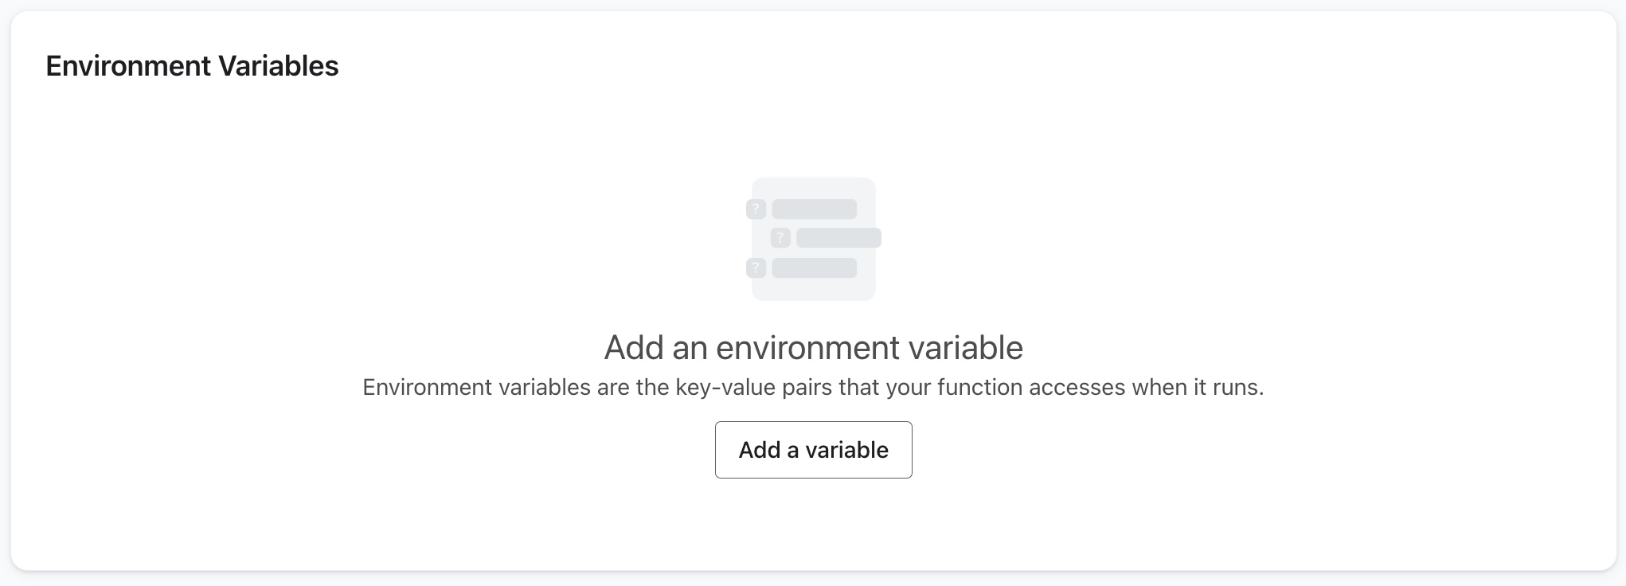Image resolution: width=1626 pixels, height=586 pixels.
Task: Select the top gray placeholder bar
Action: click(815, 208)
